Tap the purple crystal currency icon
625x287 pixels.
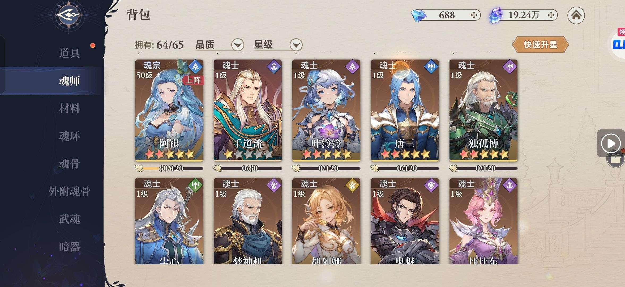496,15
